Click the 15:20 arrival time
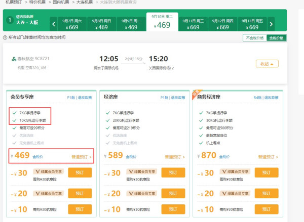 (x=159, y=59)
